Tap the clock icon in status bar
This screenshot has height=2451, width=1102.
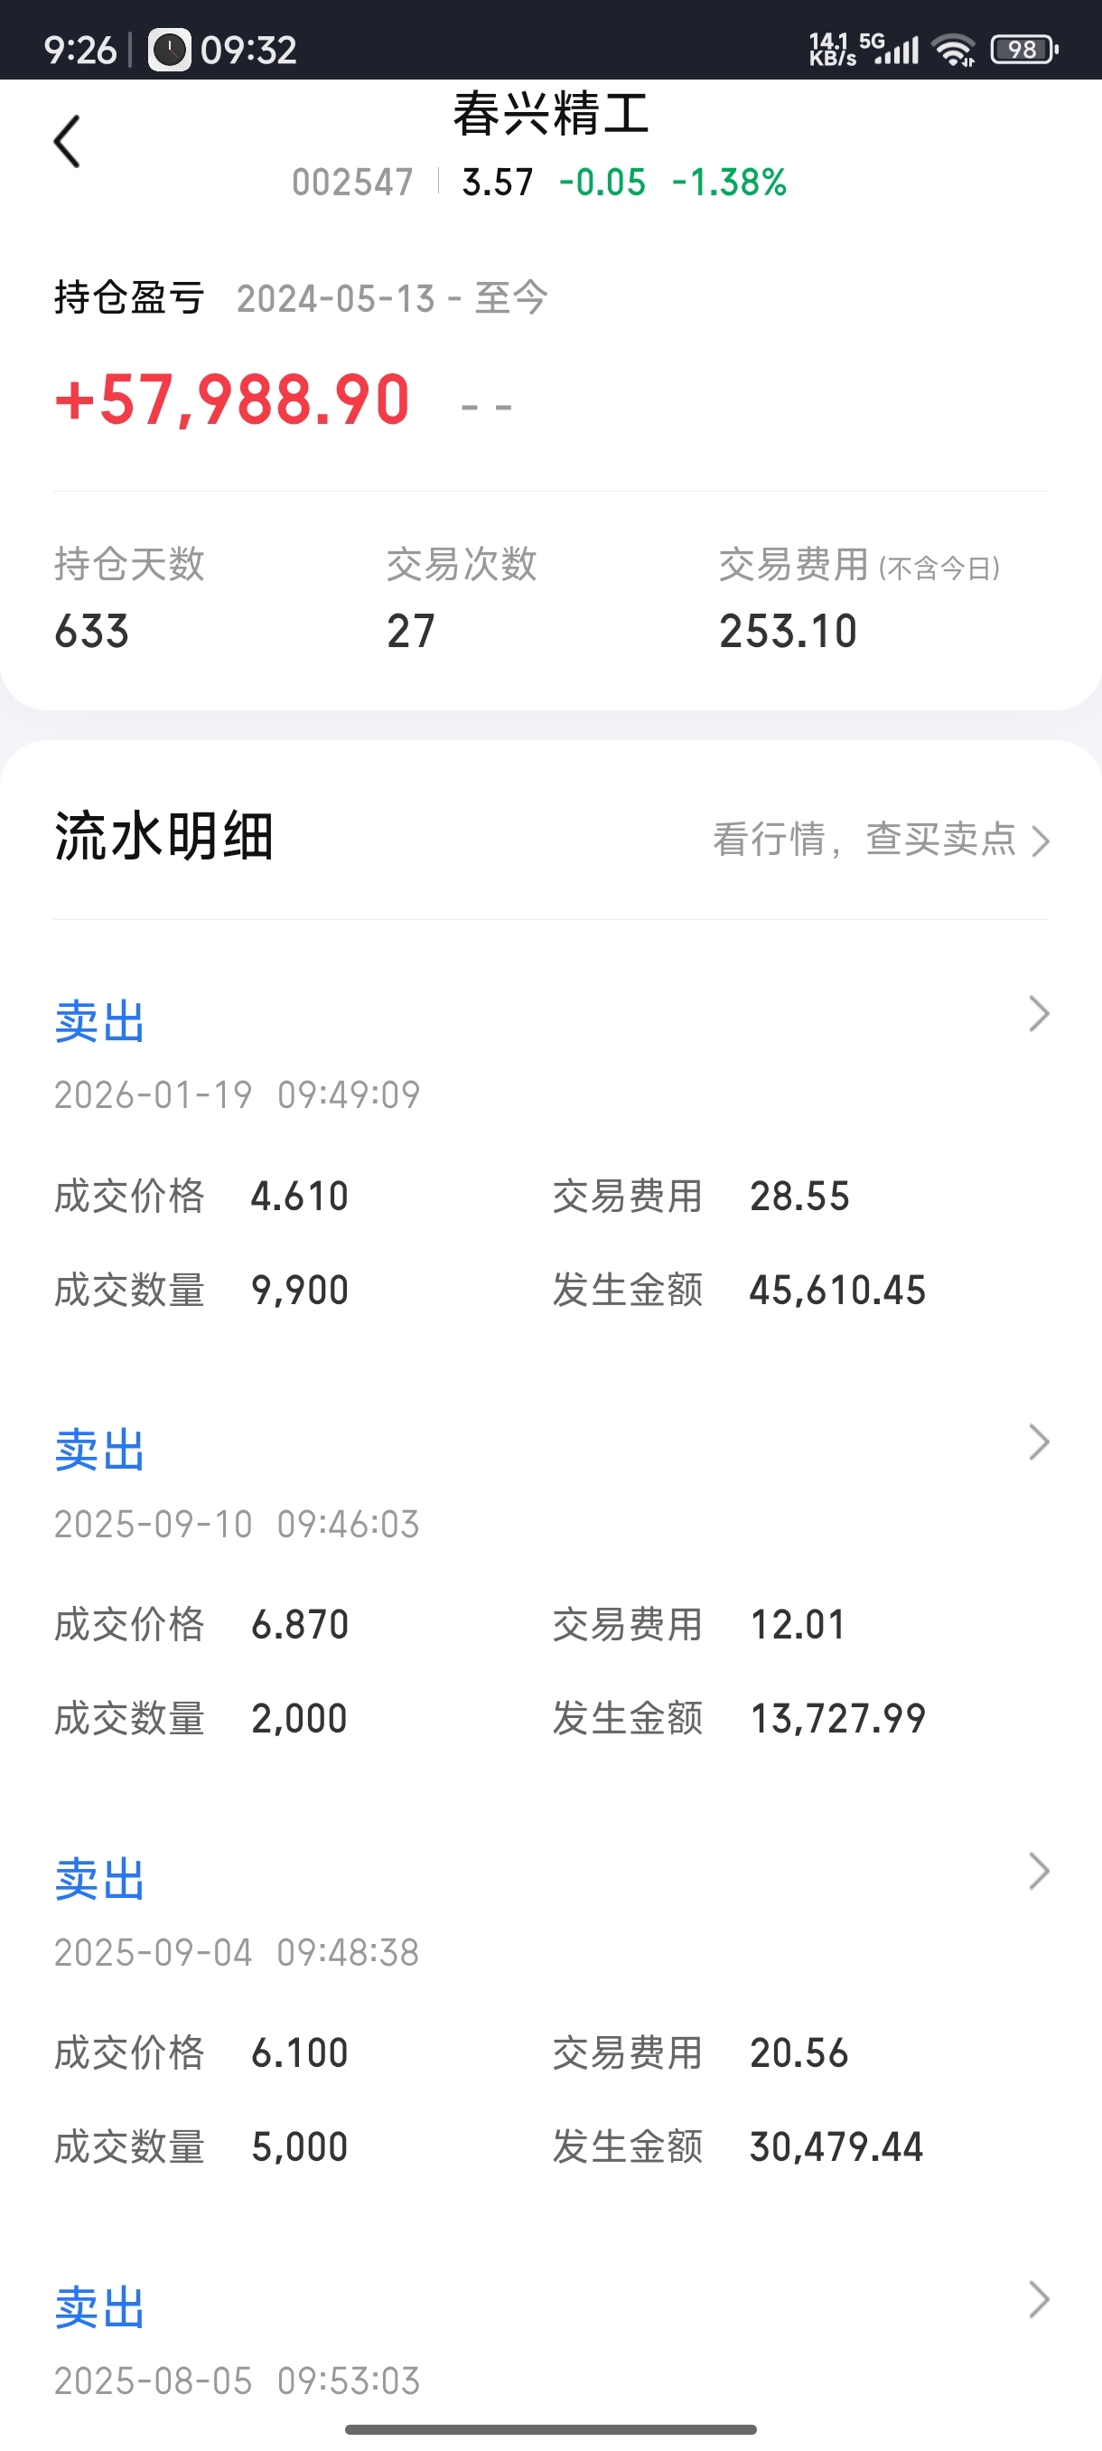tap(169, 50)
